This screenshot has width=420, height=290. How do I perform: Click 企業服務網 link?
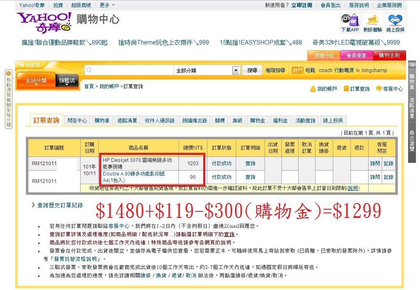click(x=390, y=5)
